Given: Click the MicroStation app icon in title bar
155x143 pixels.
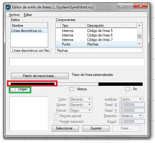Looking at the screenshot, I should point(8,7).
